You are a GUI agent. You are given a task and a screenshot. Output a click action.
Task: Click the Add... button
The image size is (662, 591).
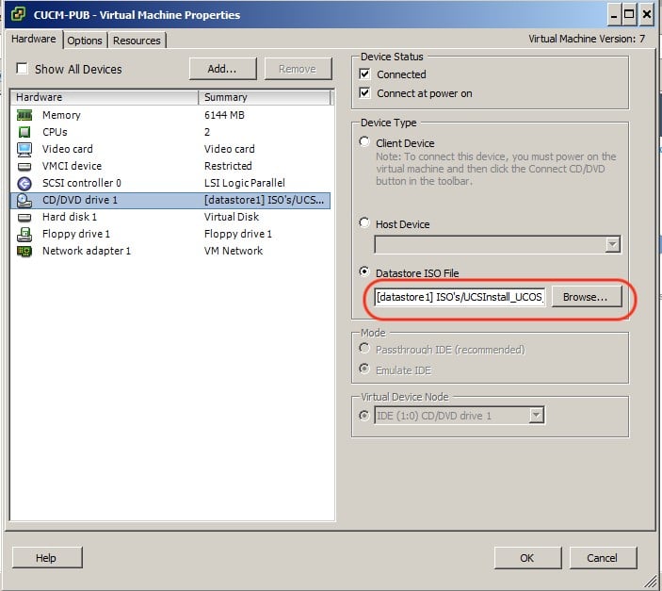[222, 69]
